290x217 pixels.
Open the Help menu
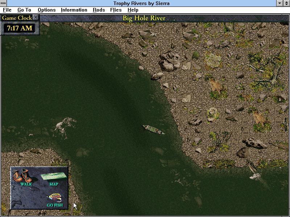click(x=133, y=10)
